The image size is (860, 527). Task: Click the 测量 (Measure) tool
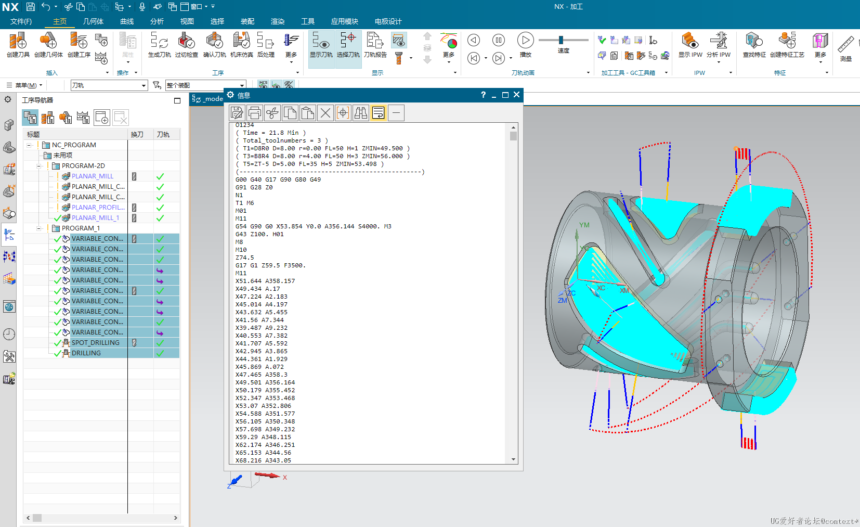846,48
